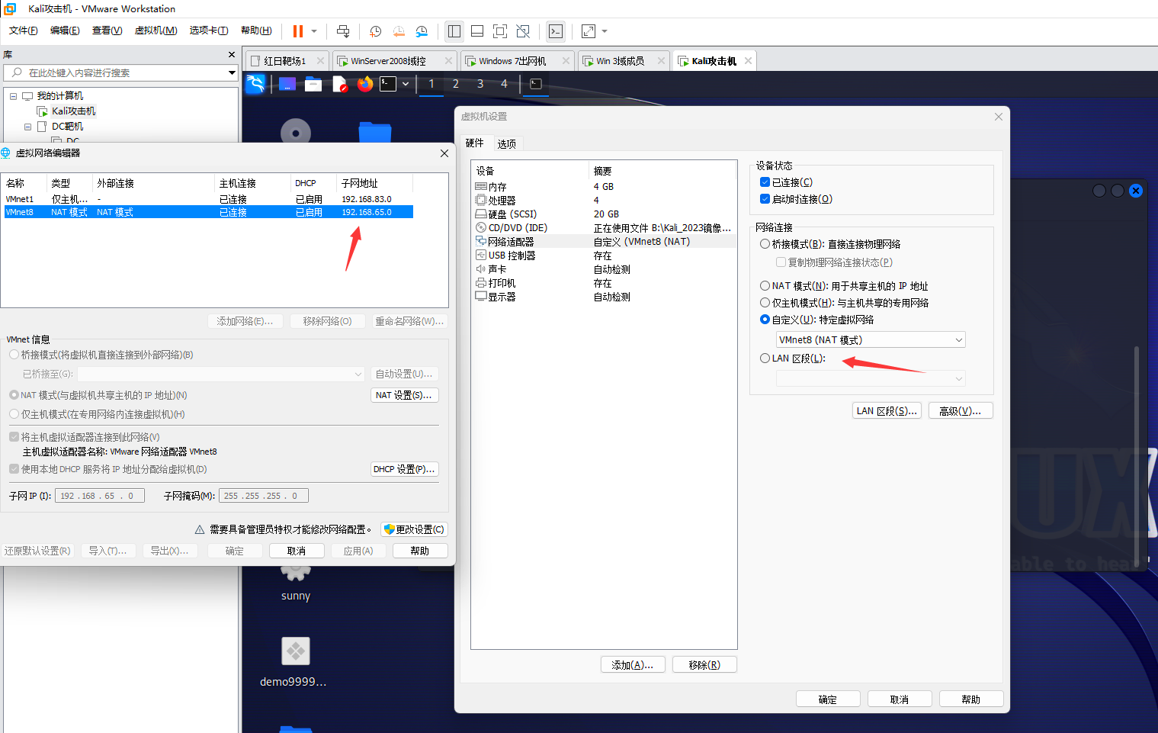Viewport: 1158px width, 733px height.
Task: Toggle 启动时连接 checkbox
Action: point(765,199)
